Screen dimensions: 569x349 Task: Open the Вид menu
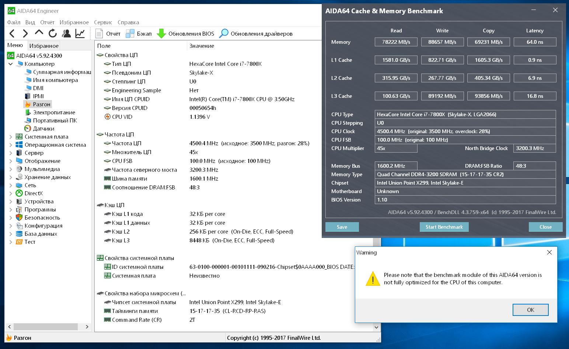click(30, 22)
